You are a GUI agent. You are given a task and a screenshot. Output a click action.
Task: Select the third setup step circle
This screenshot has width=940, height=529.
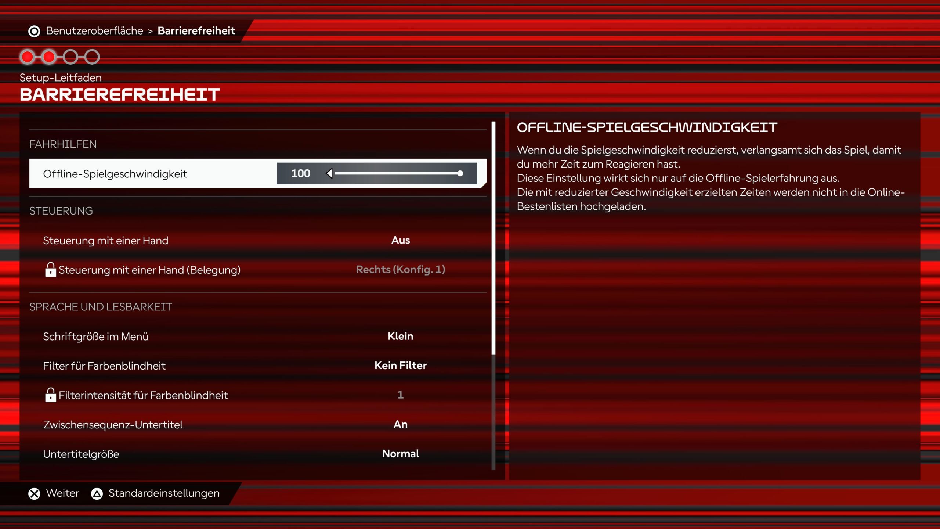pos(70,57)
